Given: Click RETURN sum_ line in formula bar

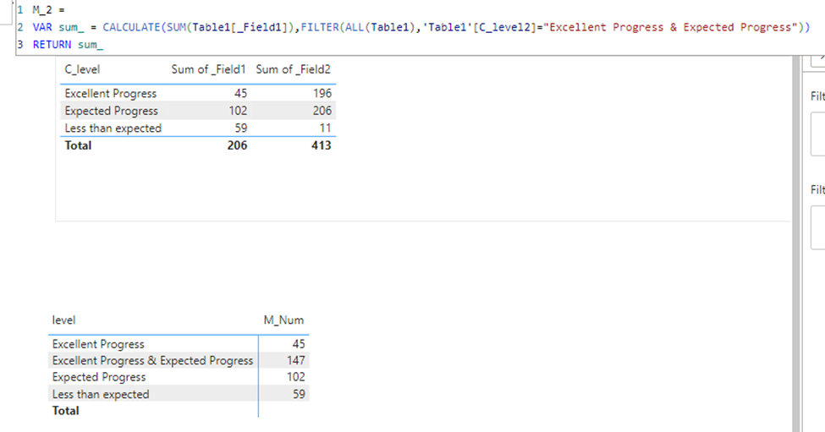Looking at the screenshot, I should 68,45.
